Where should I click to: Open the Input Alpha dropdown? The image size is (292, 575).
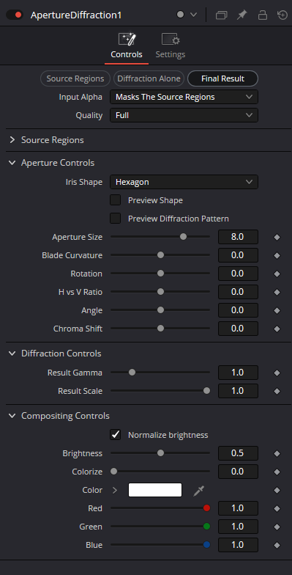click(184, 97)
